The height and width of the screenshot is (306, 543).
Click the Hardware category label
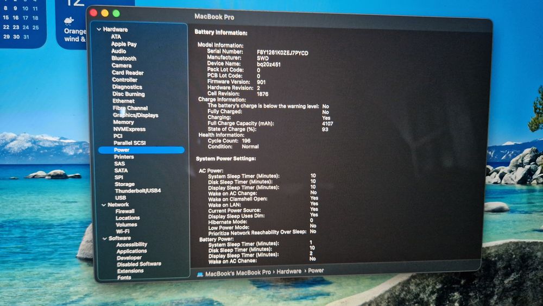click(115, 29)
